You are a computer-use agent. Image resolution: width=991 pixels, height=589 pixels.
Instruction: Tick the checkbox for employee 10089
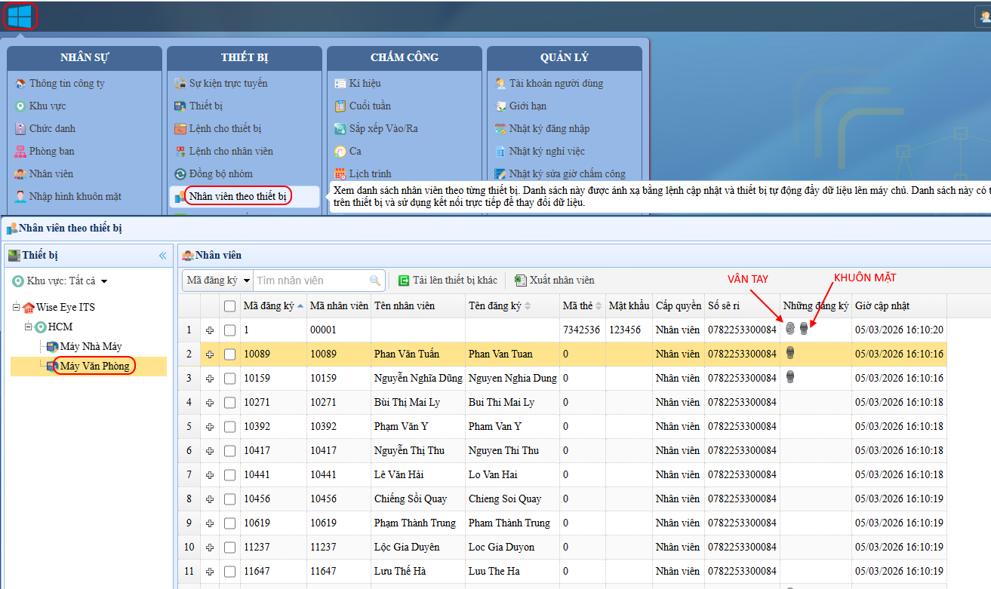coord(230,354)
